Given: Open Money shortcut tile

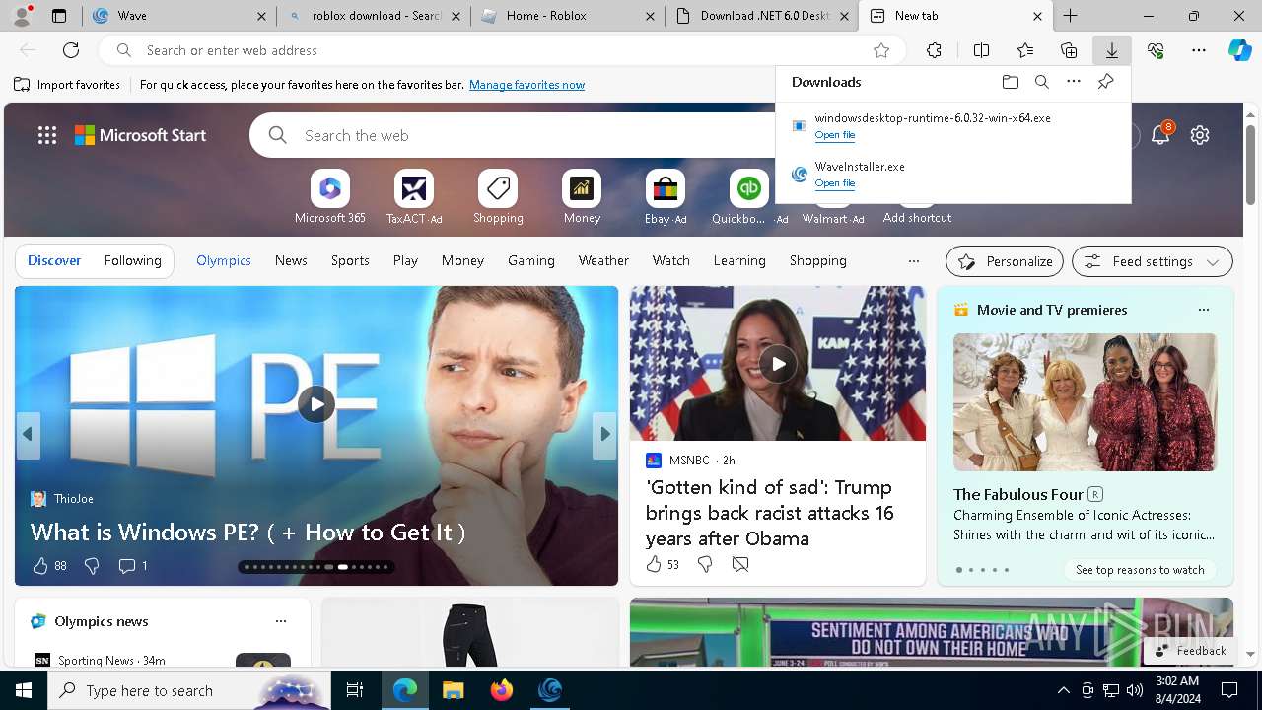Looking at the screenshot, I should pyautogui.click(x=582, y=197).
